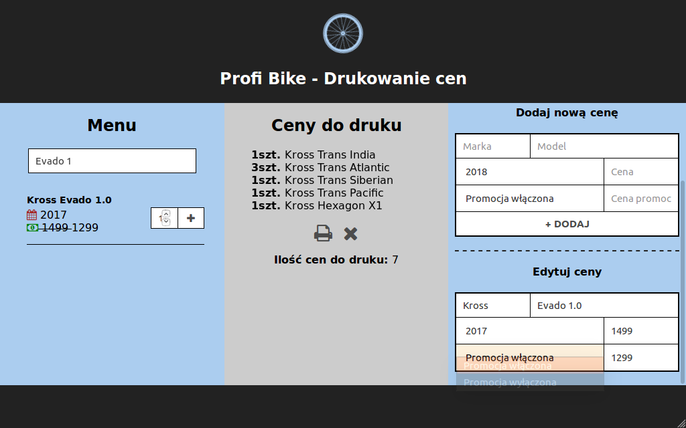Click the green money icon next to 1499
Screen dimensions: 686x428
(32, 227)
